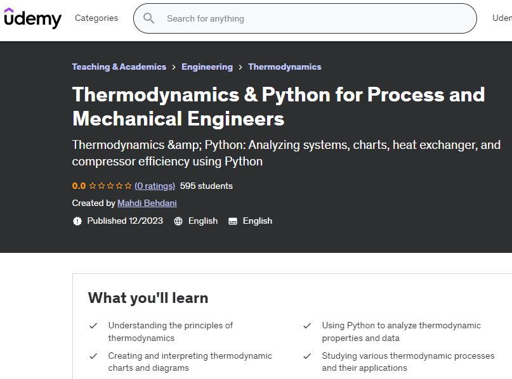The width and height of the screenshot is (512, 379).
Task: Click the star rating icons
Action: [x=110, y=186]
